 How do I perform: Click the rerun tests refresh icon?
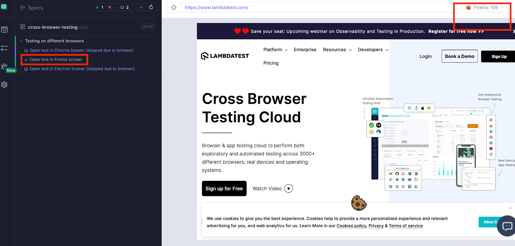click(x=151, y=7)
